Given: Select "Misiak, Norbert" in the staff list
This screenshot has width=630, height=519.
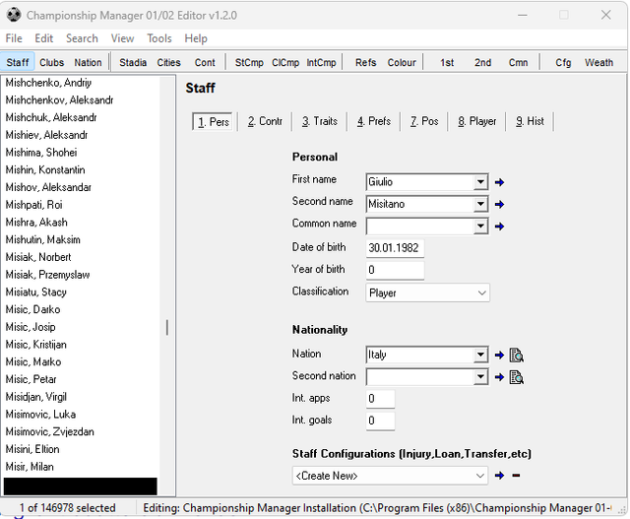Looking at the screenshot, I should point(82,257).
